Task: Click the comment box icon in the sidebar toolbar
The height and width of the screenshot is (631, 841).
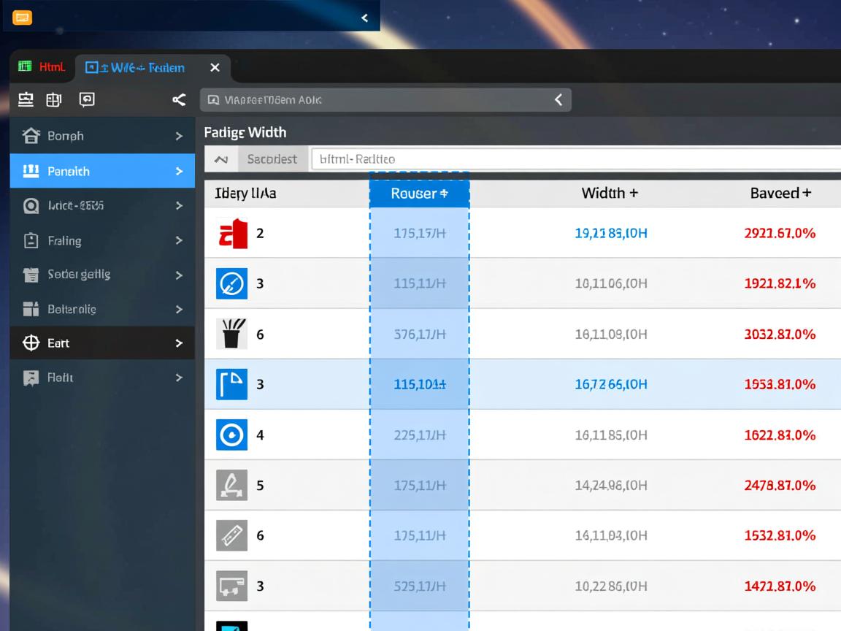Action: (x=87, y=100)
